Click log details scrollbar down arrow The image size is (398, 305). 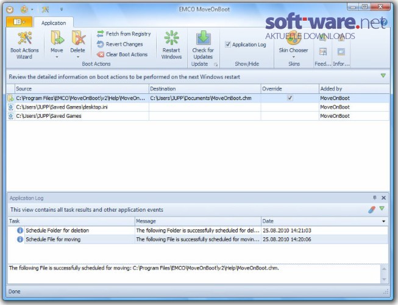tap(385, 279)
